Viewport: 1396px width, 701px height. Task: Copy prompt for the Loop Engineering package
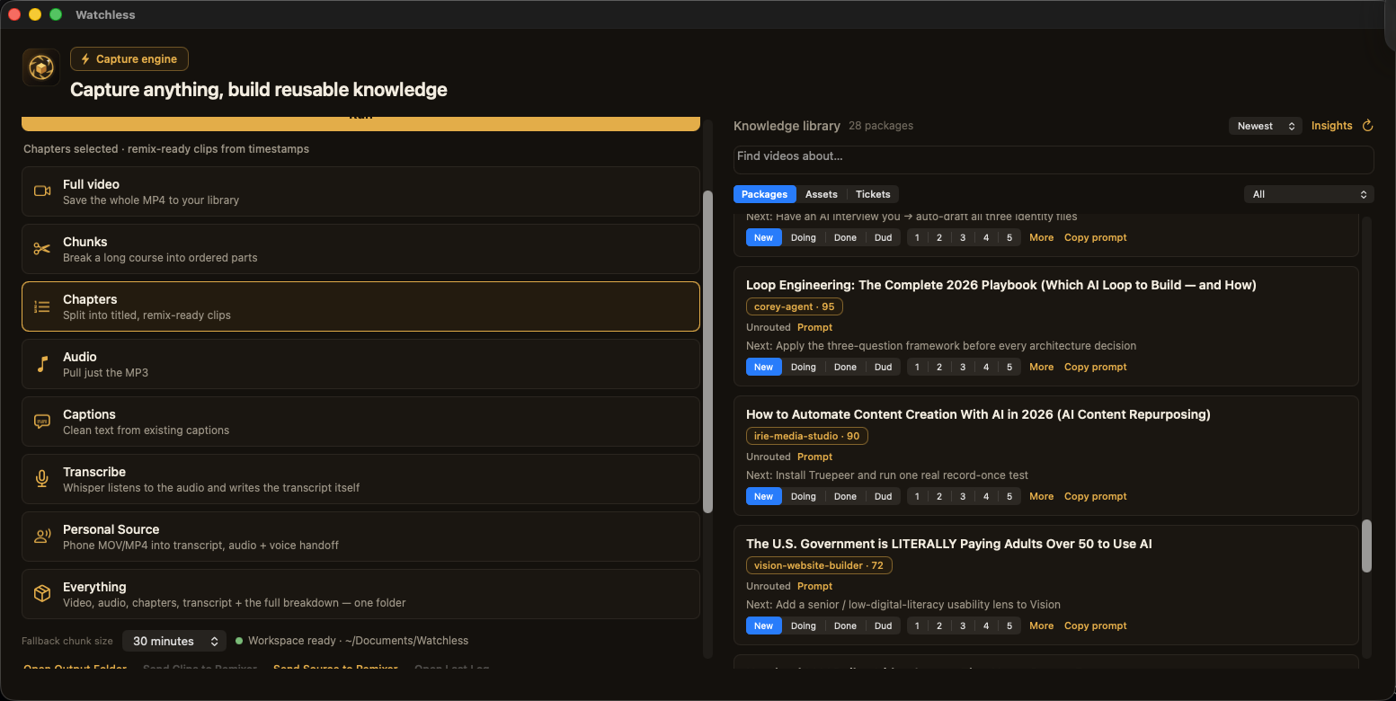pos(1095,367)
